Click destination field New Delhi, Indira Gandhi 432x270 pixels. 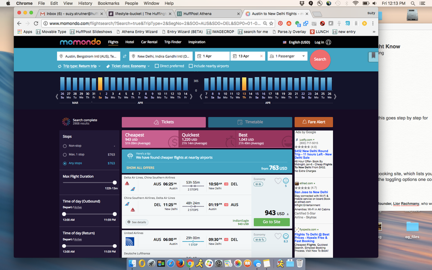click(x=161, y=56)
